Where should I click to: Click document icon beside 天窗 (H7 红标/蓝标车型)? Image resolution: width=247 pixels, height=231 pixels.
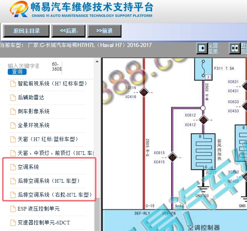click(x=13, y=139)
